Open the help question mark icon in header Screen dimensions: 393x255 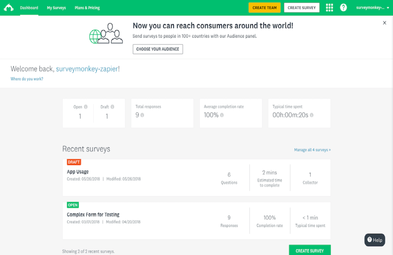point(343,8)
